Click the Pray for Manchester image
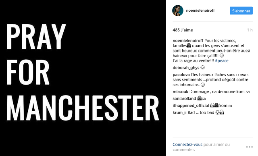 tap(83, 78)
